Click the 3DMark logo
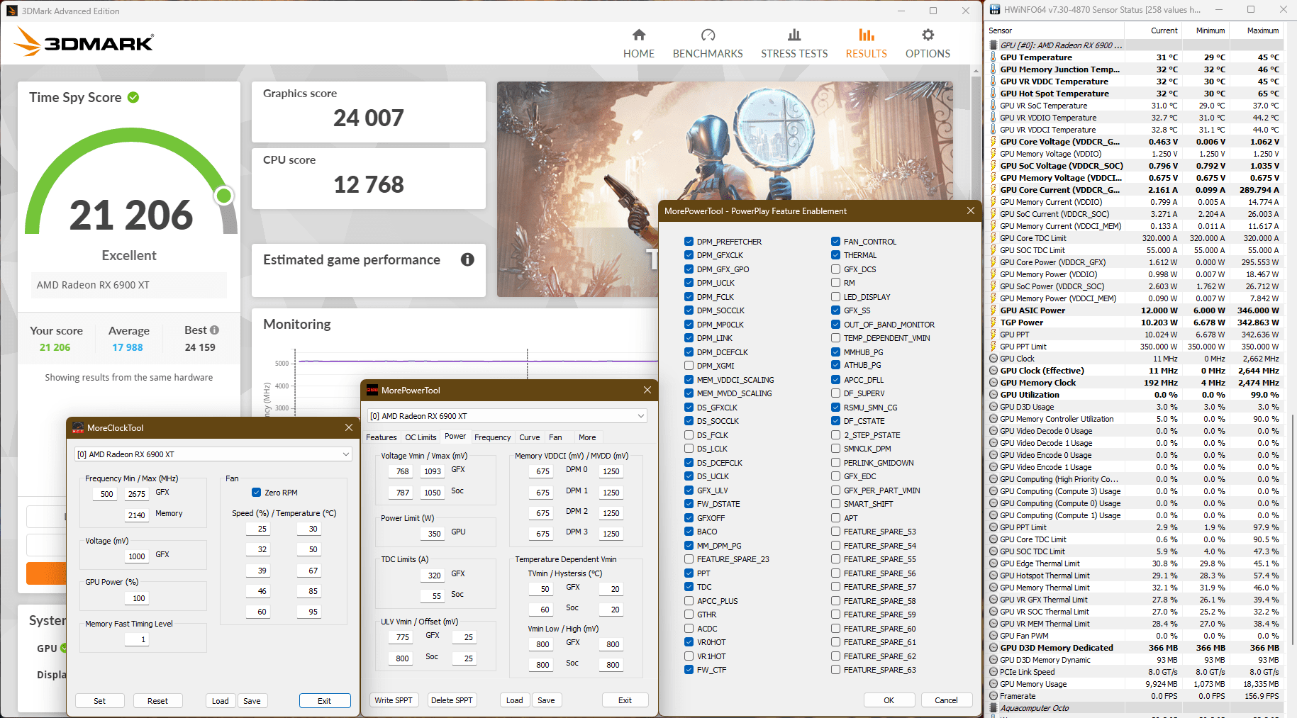The image size is (1297, 718). [x=84, y=41]
